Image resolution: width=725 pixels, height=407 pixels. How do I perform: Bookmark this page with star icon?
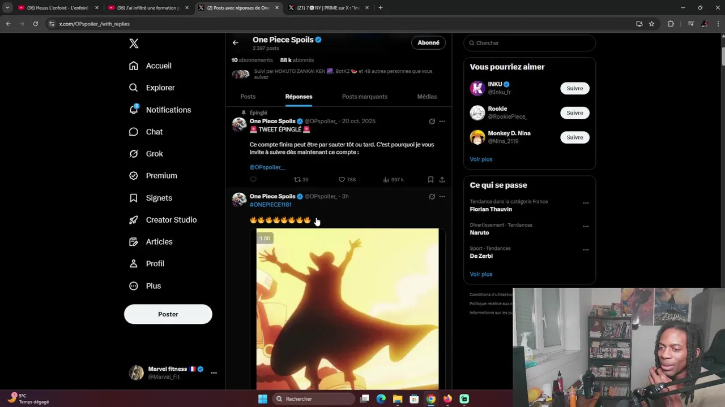point(651,24)
